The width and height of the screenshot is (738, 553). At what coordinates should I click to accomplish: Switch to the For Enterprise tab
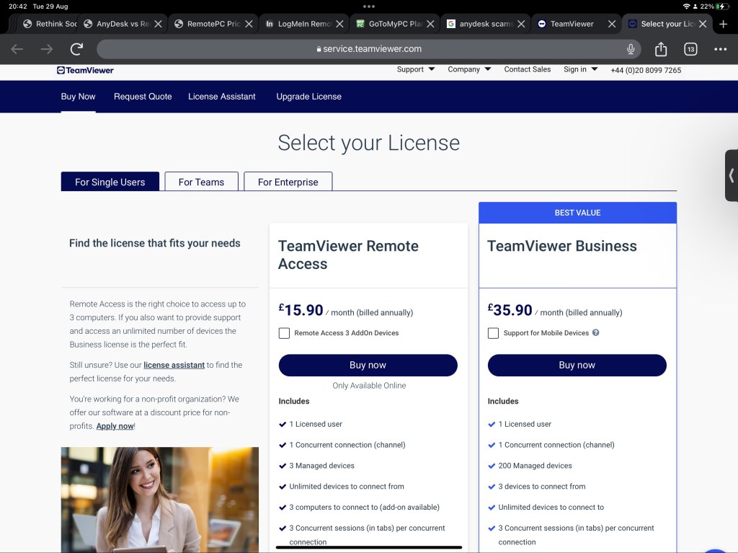(288, 182)
